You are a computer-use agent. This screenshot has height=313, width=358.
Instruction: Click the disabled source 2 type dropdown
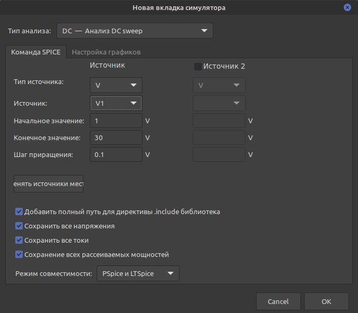[219, 85]
